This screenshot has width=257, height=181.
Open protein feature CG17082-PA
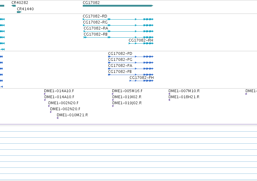point(131,69)
